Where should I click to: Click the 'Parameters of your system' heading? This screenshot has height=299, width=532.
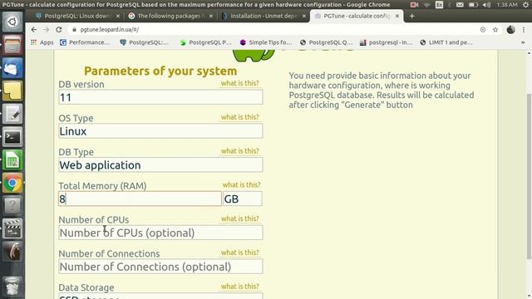click(x=160, y=71)
